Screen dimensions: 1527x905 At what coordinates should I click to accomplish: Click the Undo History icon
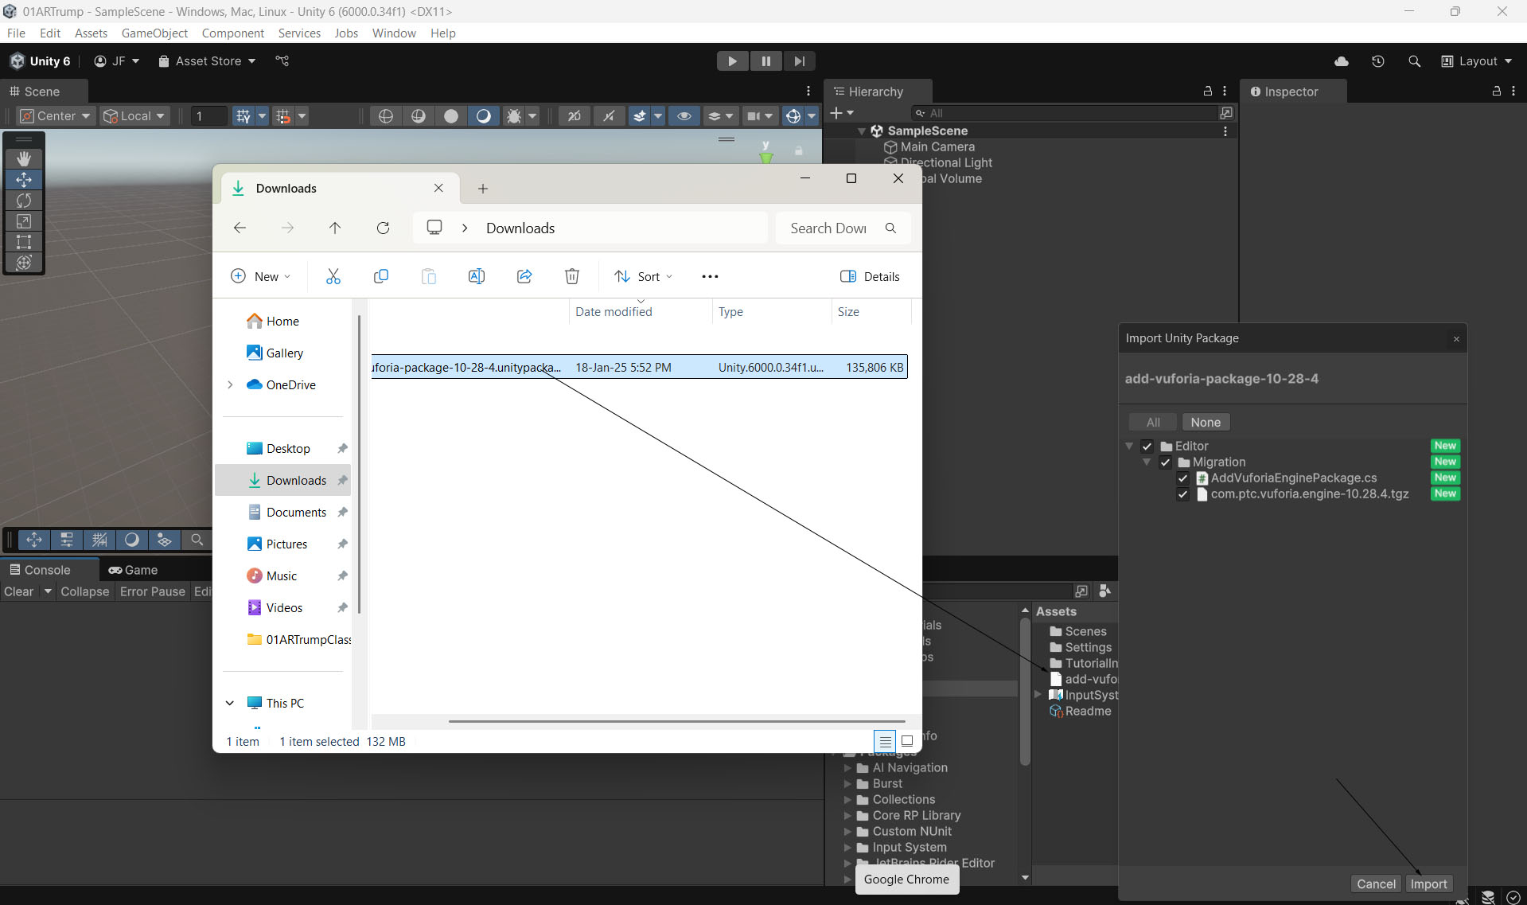click(x=1378, y=61)
